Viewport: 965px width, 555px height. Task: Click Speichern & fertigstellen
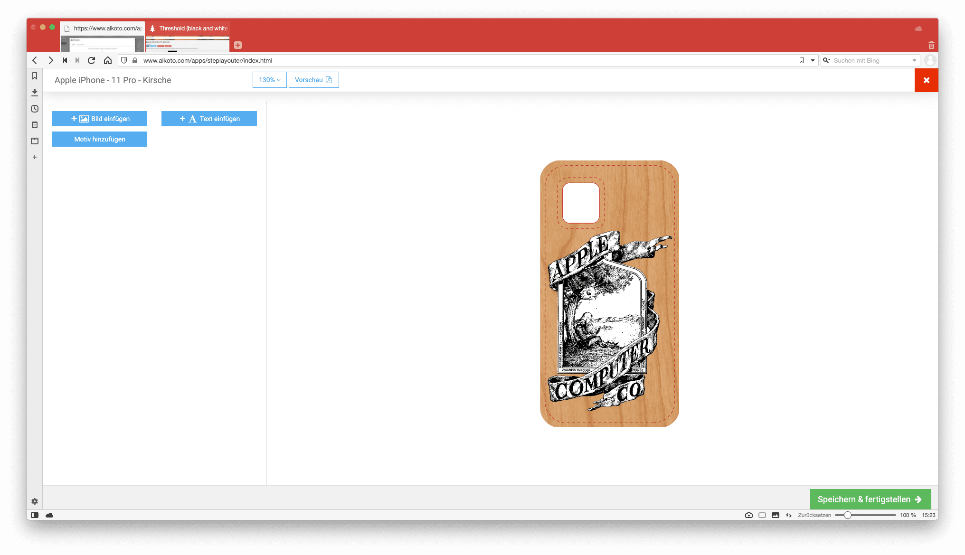coord(870,499)
